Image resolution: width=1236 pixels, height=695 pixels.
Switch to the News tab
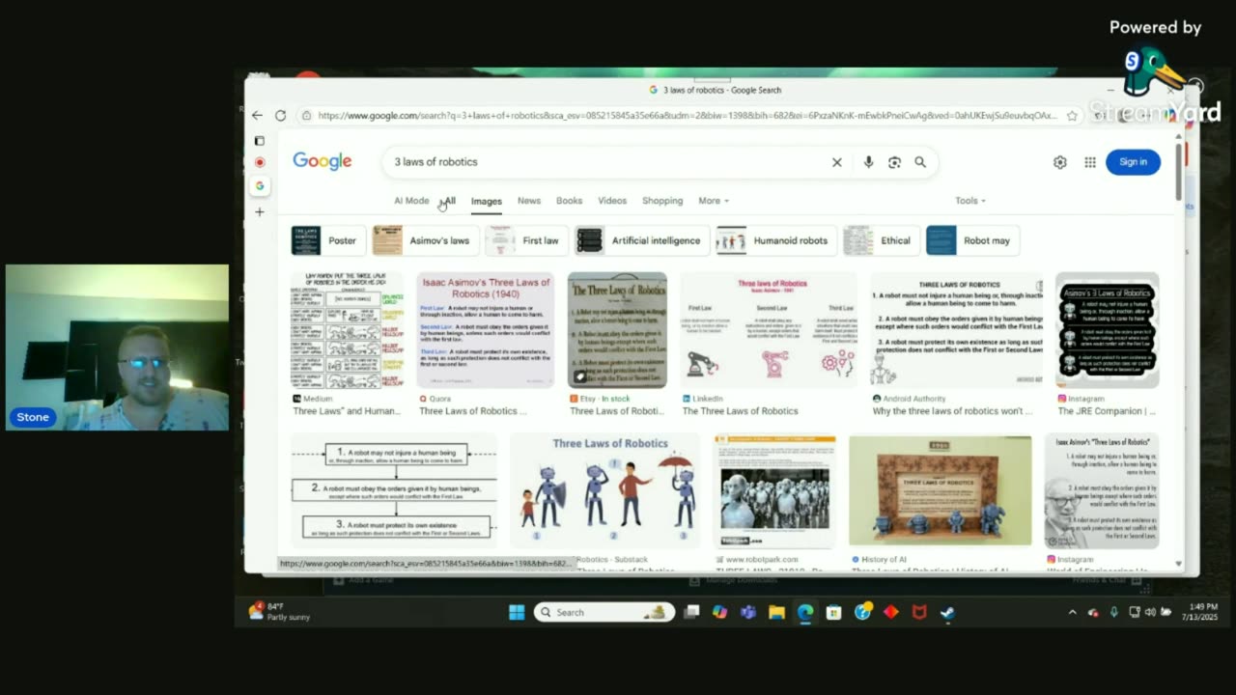point(529,201)
